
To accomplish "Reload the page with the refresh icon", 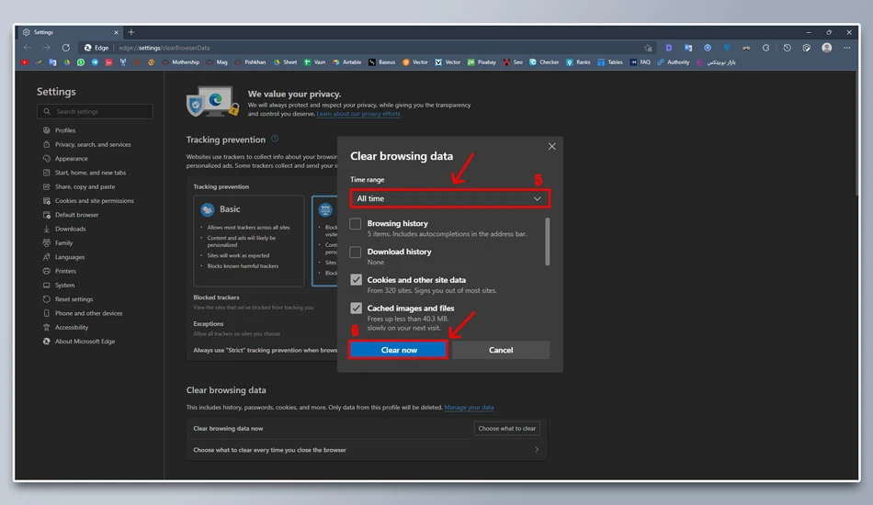I will [x=65, y=48].
